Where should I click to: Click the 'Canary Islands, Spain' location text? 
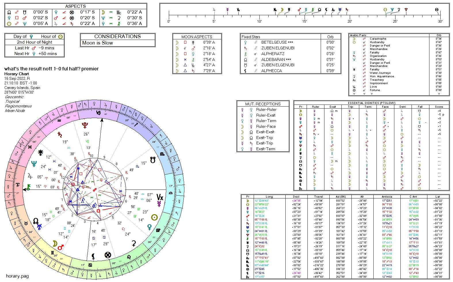tap(22, 88)
